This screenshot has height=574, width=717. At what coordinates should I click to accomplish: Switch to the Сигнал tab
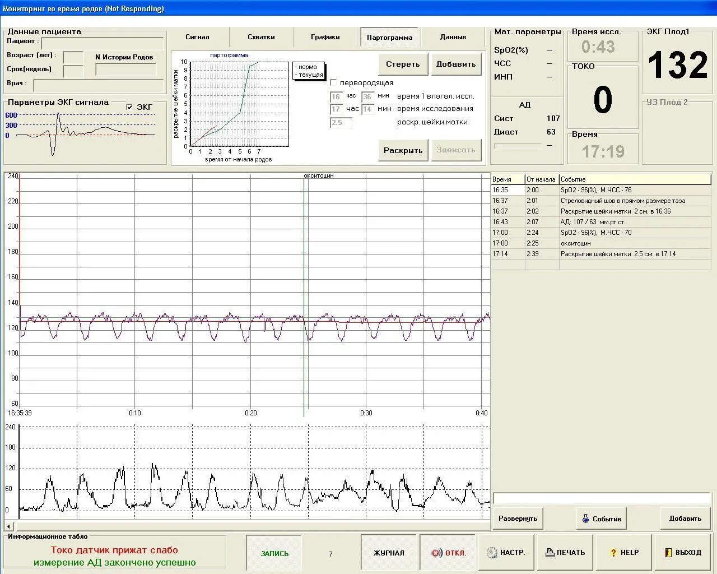tap(197, 37)
